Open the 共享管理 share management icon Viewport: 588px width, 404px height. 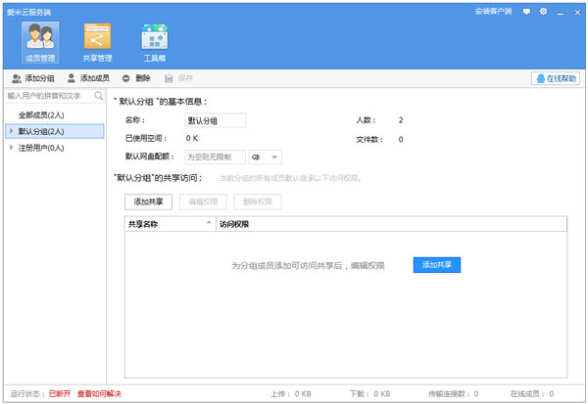(x=97, y=42)
